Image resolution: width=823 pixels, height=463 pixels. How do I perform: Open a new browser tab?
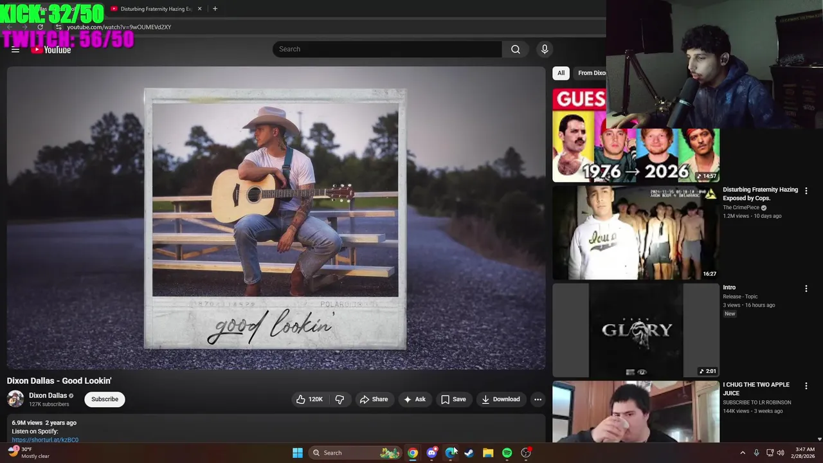point(215,9)
